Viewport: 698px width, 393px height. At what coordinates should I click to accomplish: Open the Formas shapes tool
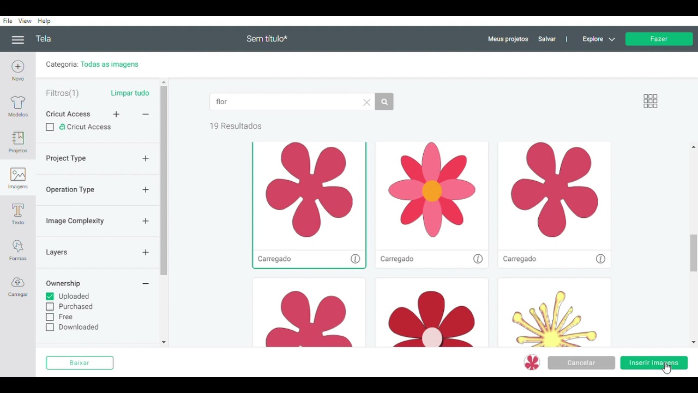pyautogui.click(x=18, y=251)
